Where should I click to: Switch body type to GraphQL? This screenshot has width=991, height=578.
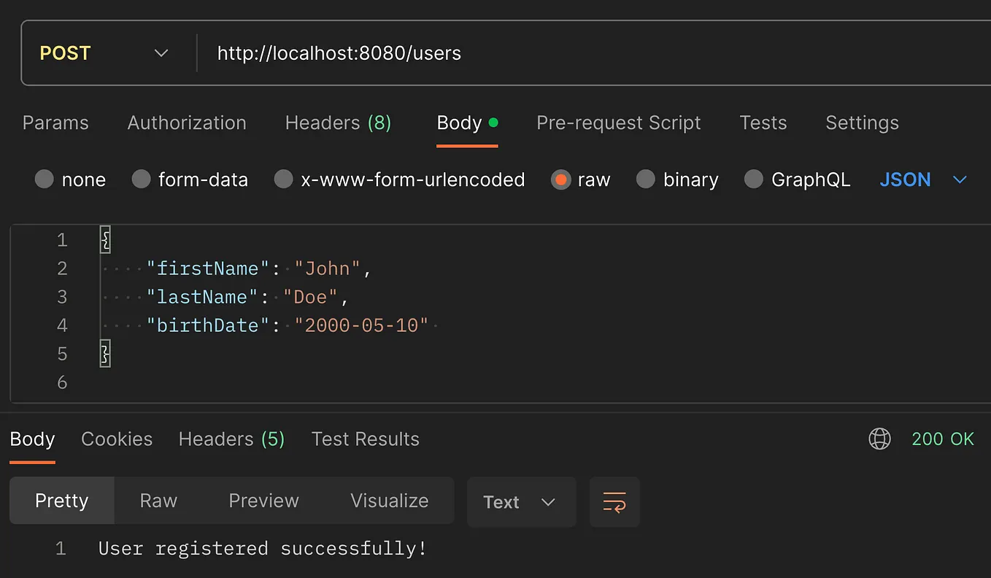coord(797,180)
